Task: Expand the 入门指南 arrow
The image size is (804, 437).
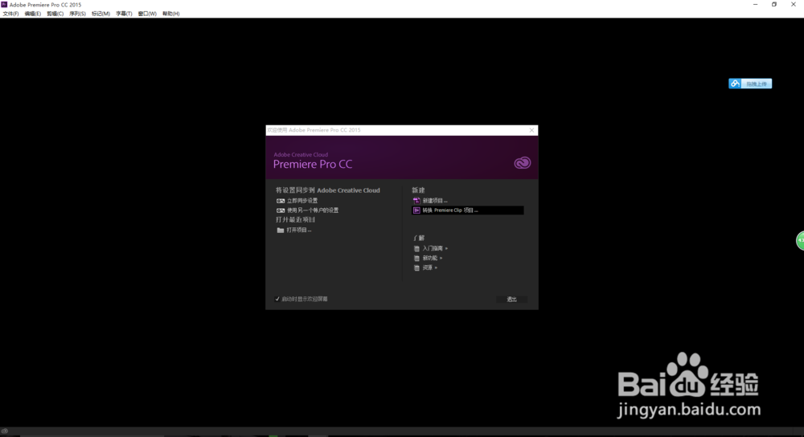Action: (x=446, y=248)
